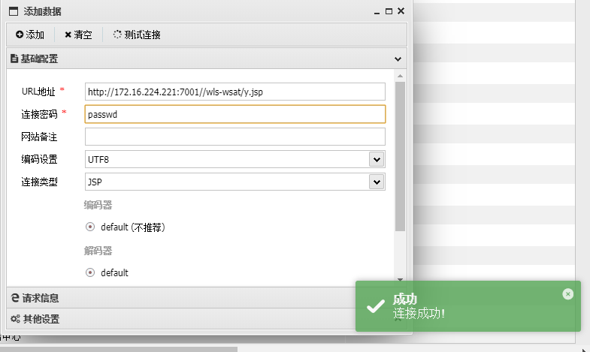Image resolution: width=590 pixels, height=352 pixels.
Task: Click the empty 网站备注 input field
Action: coord(234,137)
